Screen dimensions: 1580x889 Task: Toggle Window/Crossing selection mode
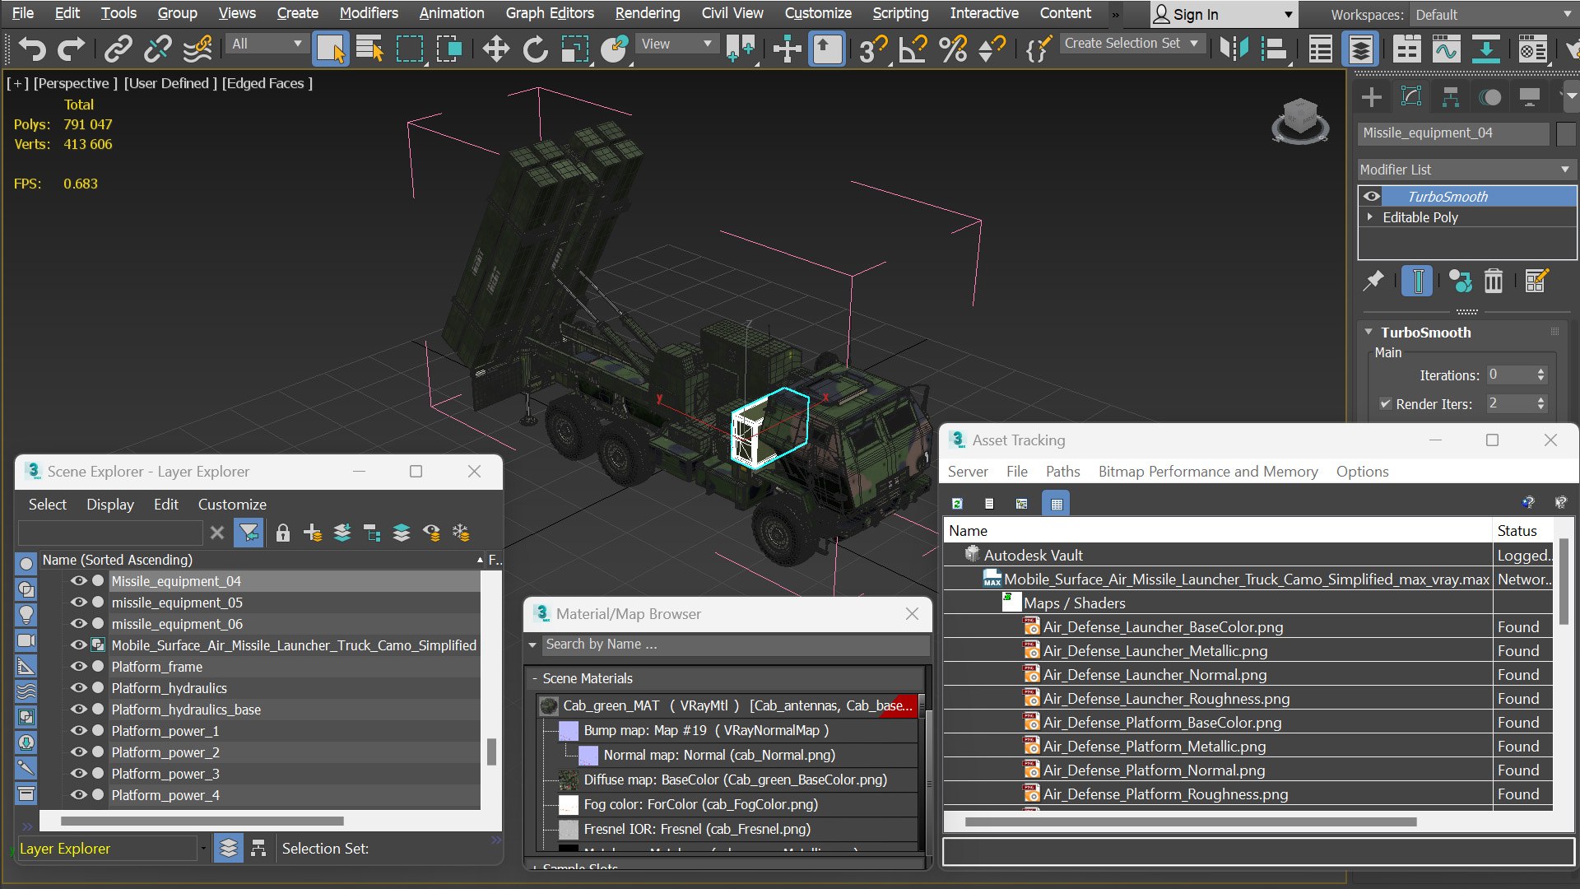(x=449, y=49)
